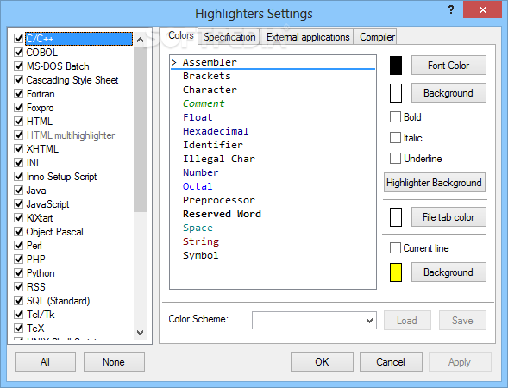508x388 pixels.
Task: Click the language list scrollbar thumb
Action: click(140, 128)
